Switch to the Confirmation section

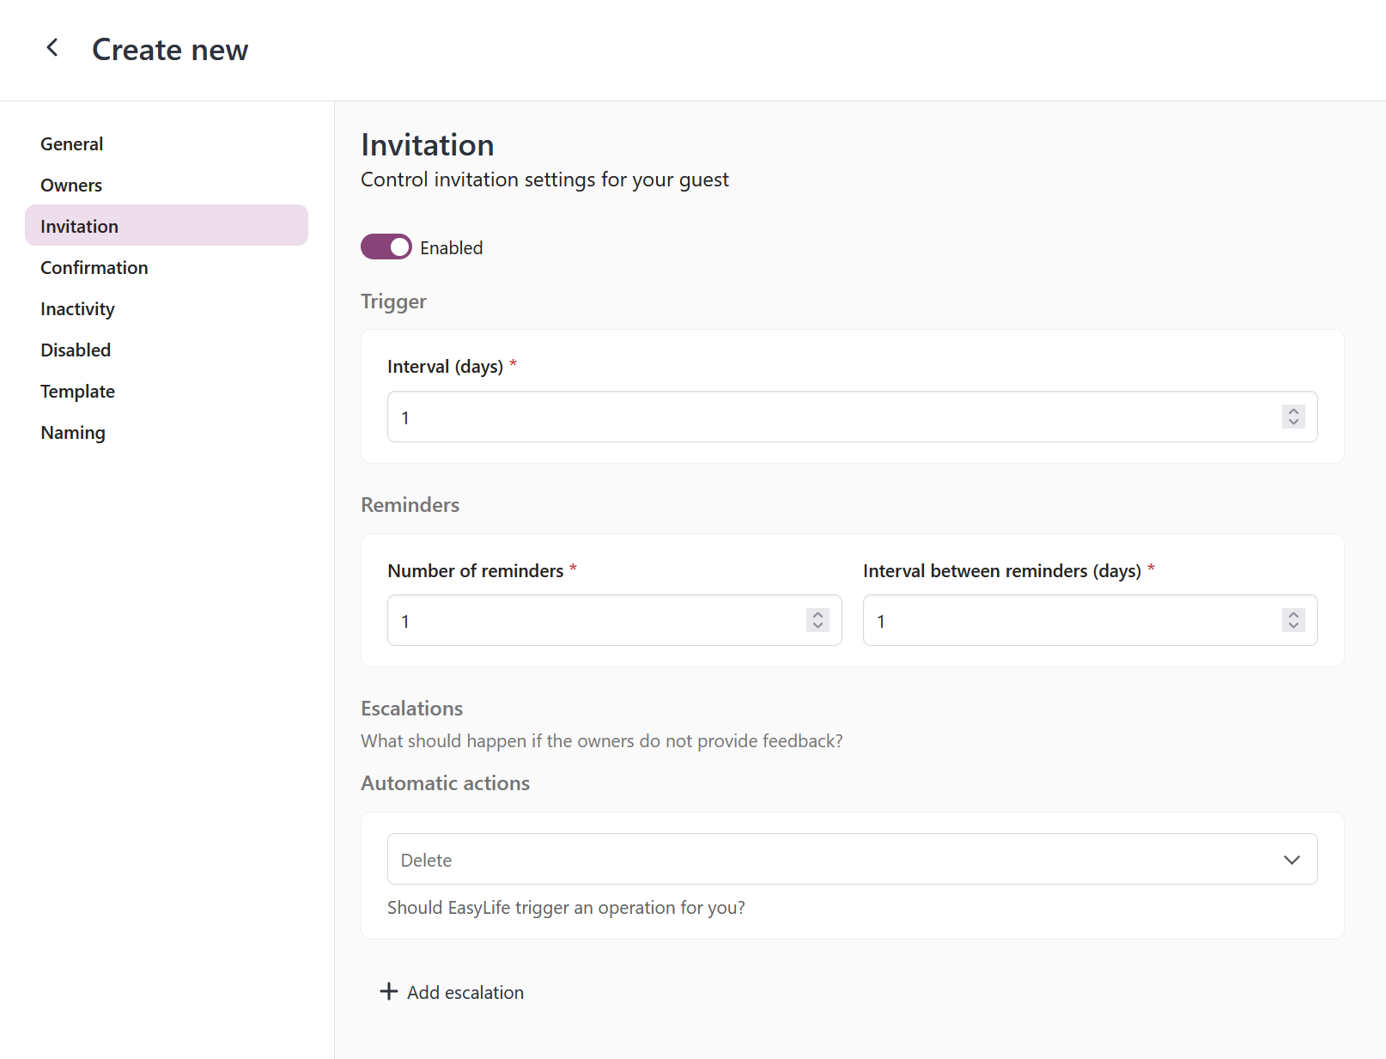pyautogui.click(x=94, y=268)
